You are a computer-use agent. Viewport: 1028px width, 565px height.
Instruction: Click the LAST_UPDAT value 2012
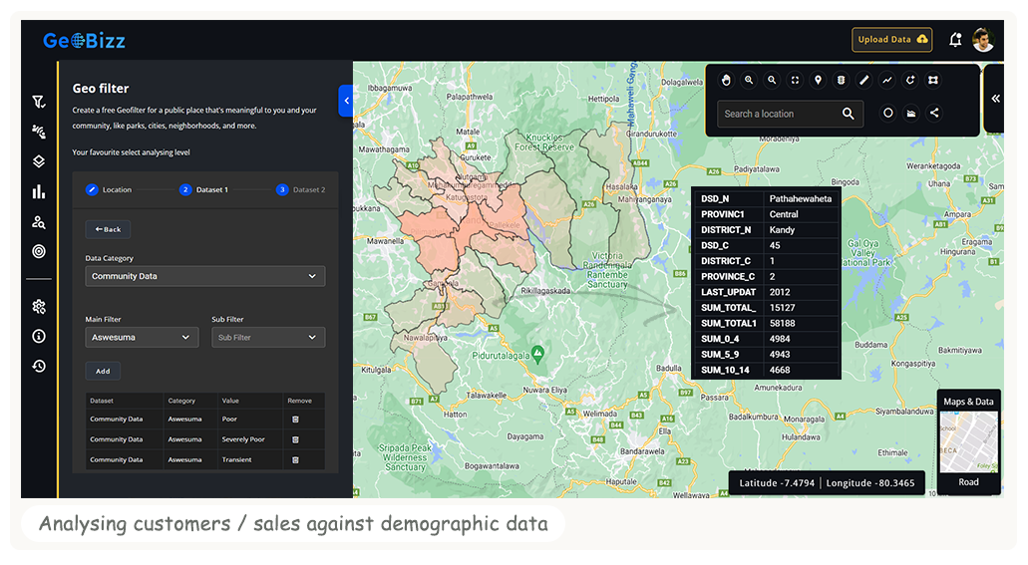(x=780, y=292)
